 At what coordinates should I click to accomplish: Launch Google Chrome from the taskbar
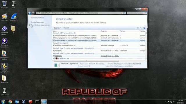[x=10, y=101]
